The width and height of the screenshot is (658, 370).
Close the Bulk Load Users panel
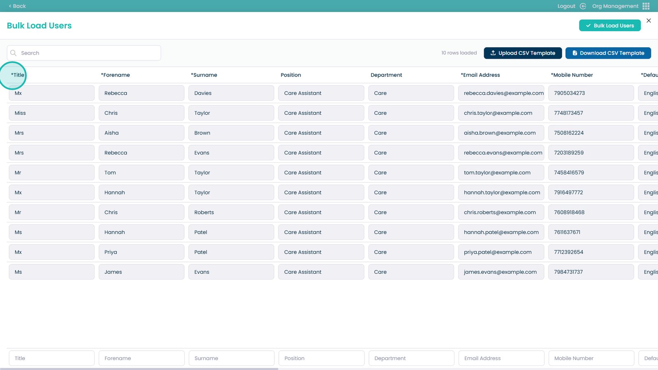(649, 21)
